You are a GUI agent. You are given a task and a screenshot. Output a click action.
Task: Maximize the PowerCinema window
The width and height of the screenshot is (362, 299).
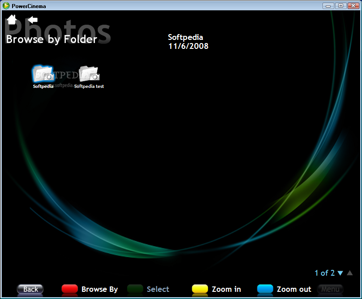pos(340,6)
